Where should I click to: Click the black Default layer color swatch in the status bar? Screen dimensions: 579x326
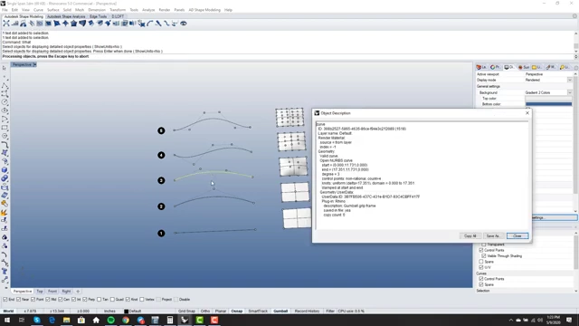pyautogui.click(x=126, y=312)
